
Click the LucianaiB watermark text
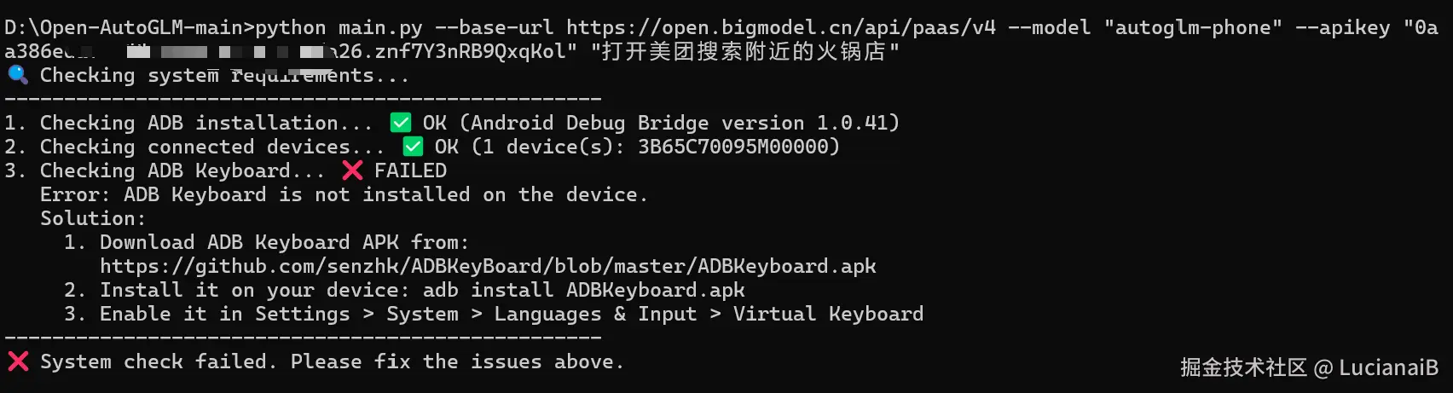[1388, 367]
